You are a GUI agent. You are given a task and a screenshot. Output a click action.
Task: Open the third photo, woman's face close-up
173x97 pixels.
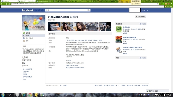click(x=79, y=27)
